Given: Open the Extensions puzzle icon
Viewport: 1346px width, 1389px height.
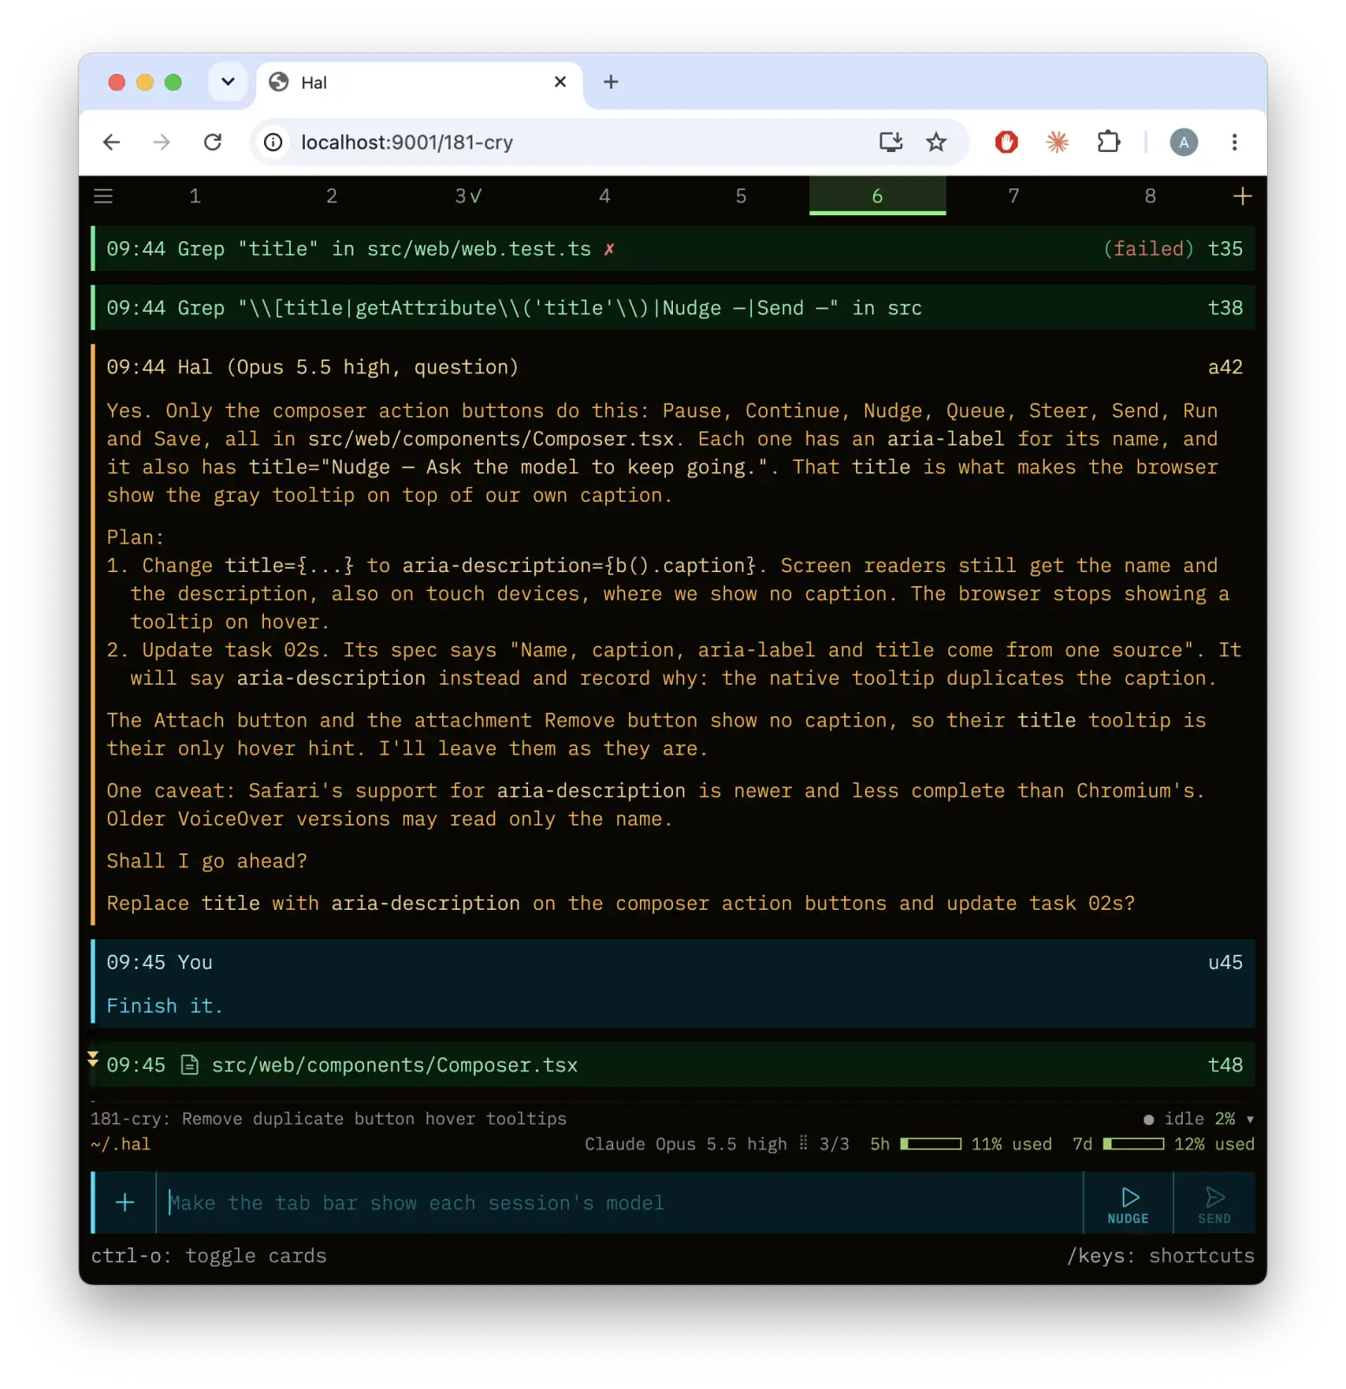Looking at the screenshot, I should click(x=1109, y=142).
